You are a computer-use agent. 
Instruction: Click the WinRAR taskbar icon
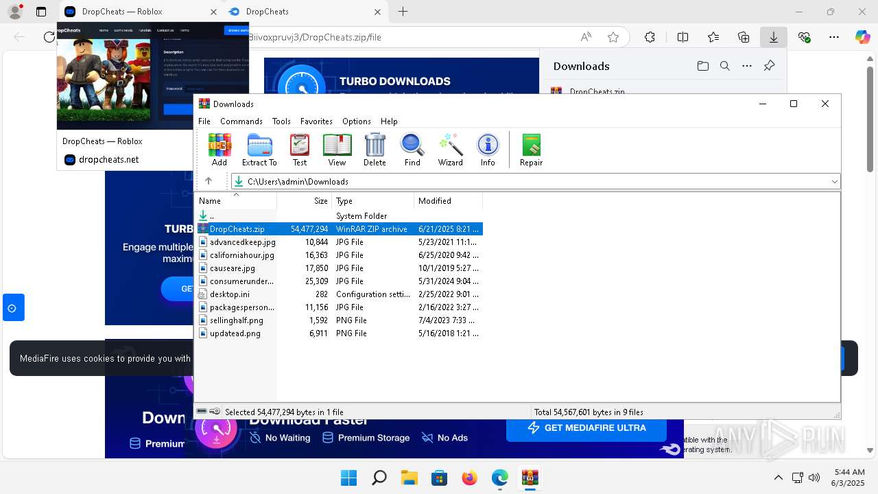pos(530,478)
